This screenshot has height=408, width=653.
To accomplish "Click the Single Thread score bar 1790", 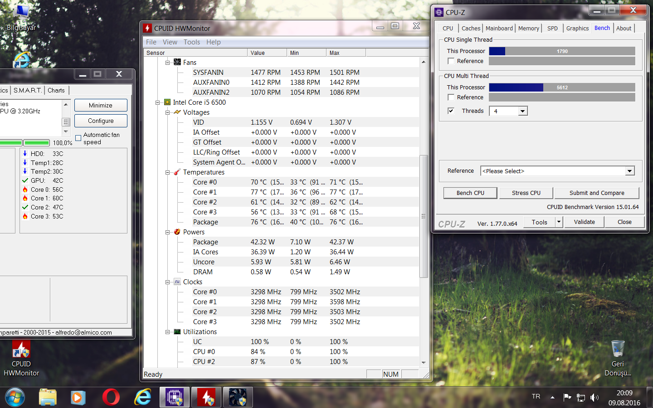I will 562,51.
